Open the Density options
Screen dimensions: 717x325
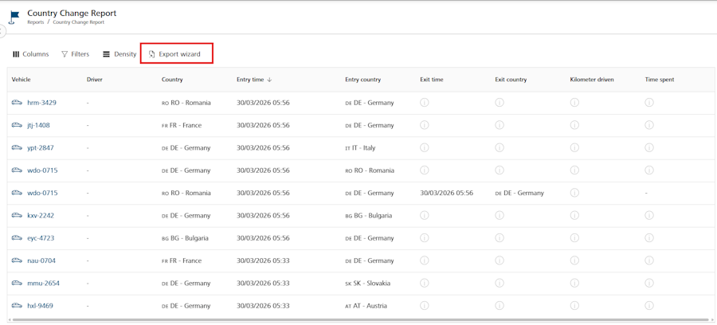[x=119, y=54]
